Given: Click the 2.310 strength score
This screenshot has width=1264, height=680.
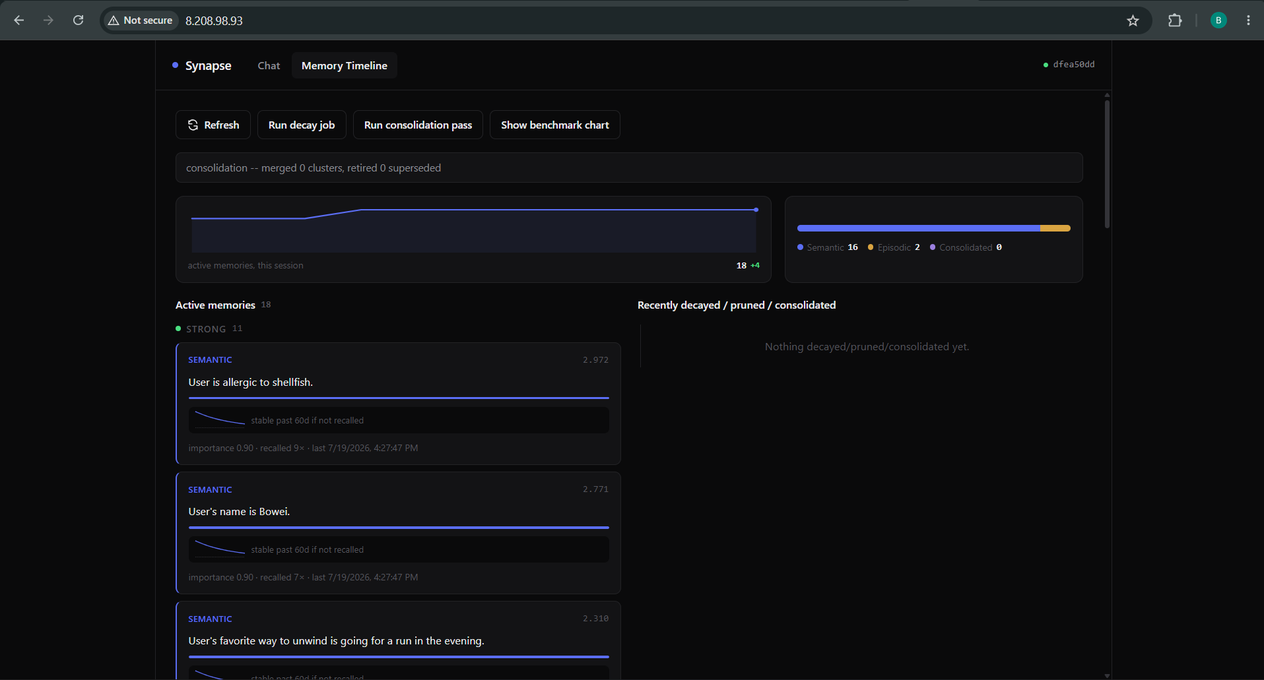Looking at the screenshot, I should [595, 618].
